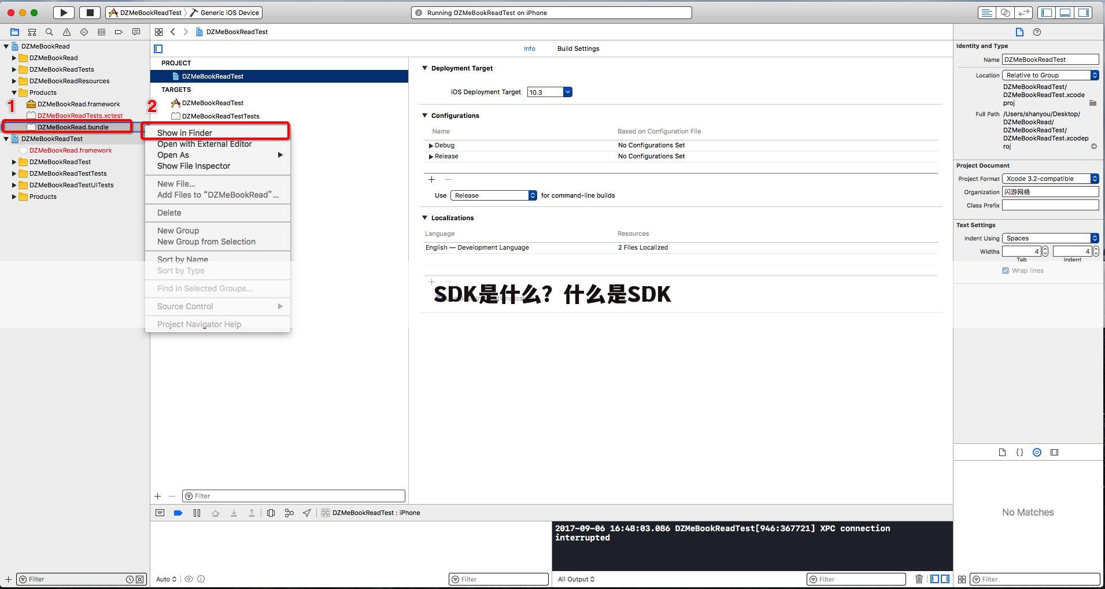This screenshot has width=1105, height=589.
Task: Toggle the Wrap lines checkbox
Action: (x=1006, y=271)
